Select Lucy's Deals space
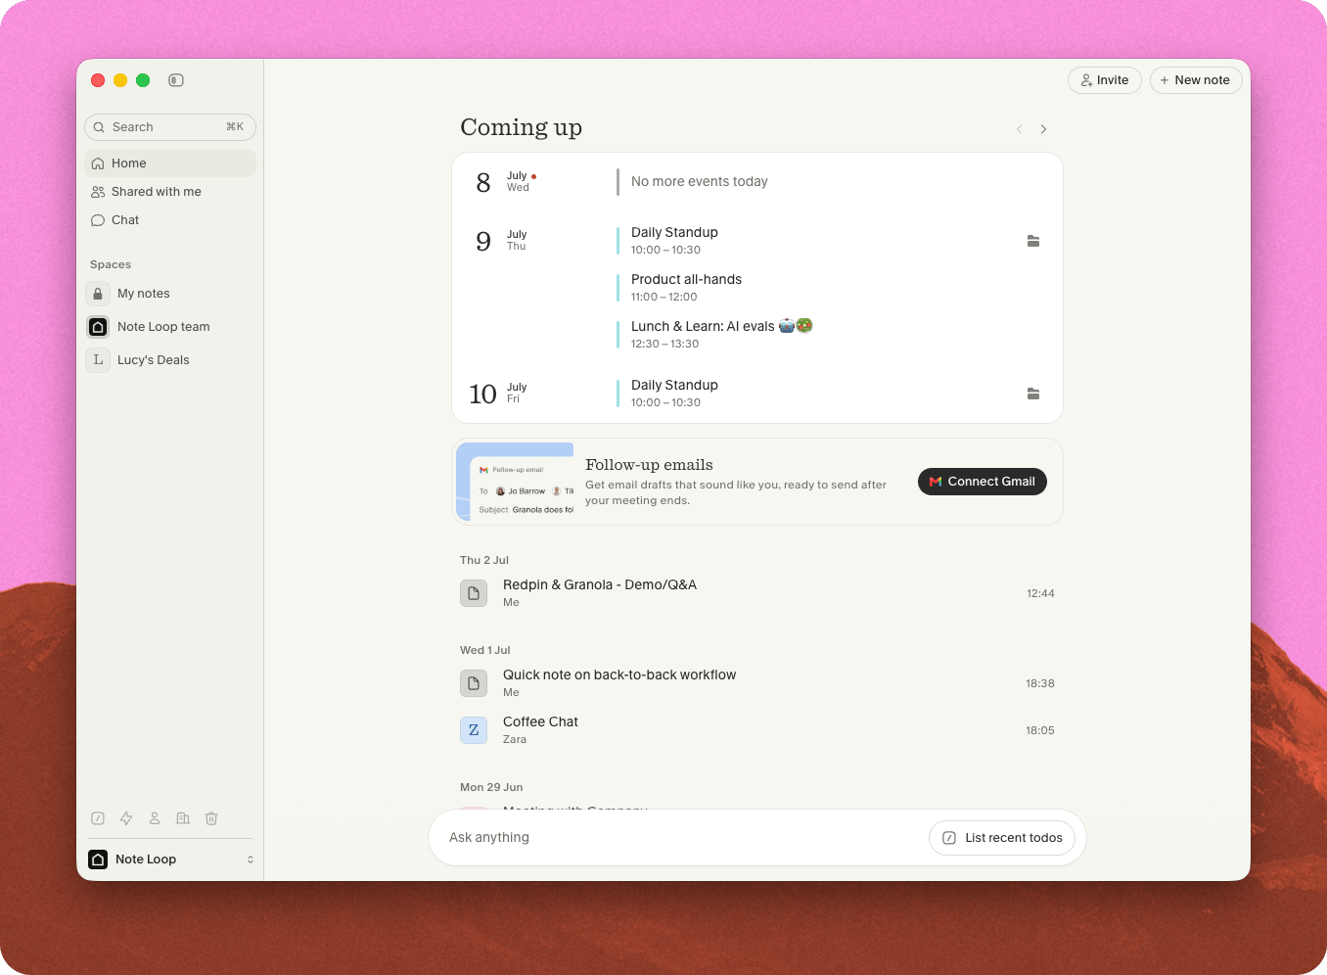The height and width of the screenshot is (975, 1327). [170, 360]
